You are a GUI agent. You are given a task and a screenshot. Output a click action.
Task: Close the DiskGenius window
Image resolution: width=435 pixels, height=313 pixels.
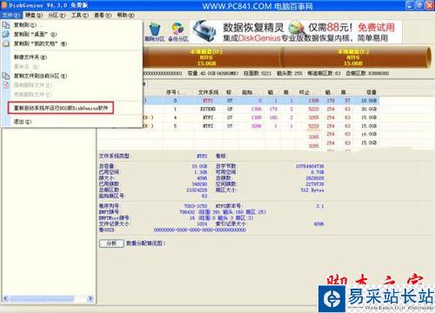coord(430,5)
